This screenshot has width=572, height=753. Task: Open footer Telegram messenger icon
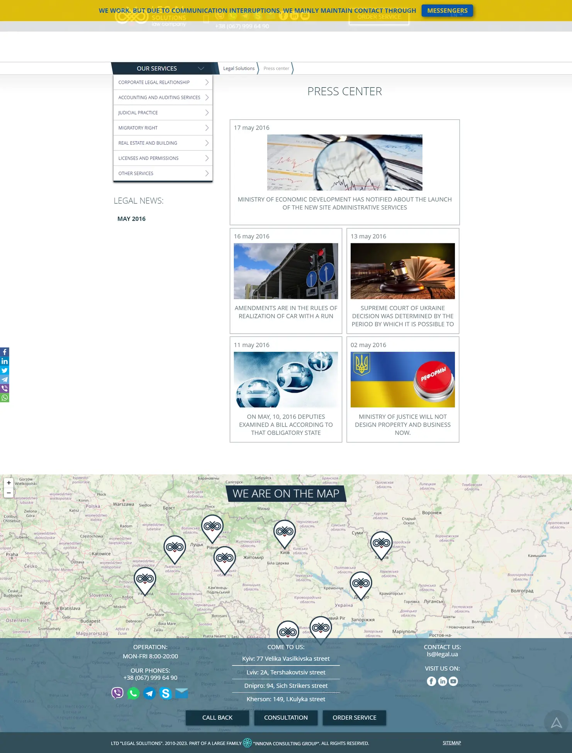pyautogui.click(x=149, y=693)
